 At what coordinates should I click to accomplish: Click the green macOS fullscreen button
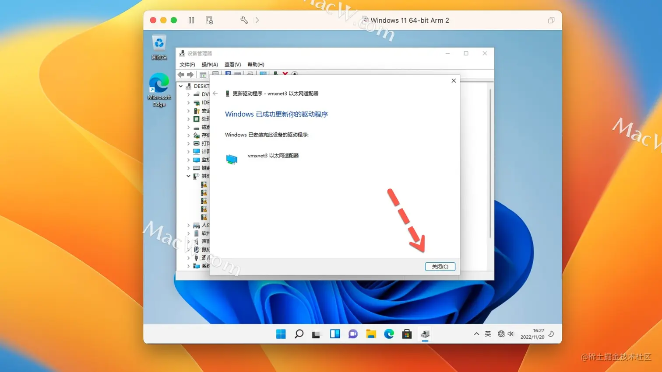click(x=174, y=20)
